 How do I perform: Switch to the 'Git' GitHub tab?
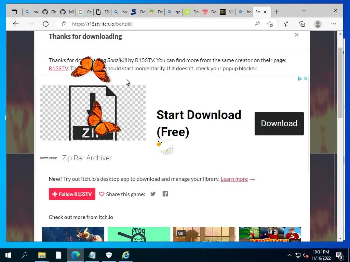[x=49, y=12]
